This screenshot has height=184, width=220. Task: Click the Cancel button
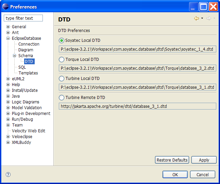tap(202, 174)
